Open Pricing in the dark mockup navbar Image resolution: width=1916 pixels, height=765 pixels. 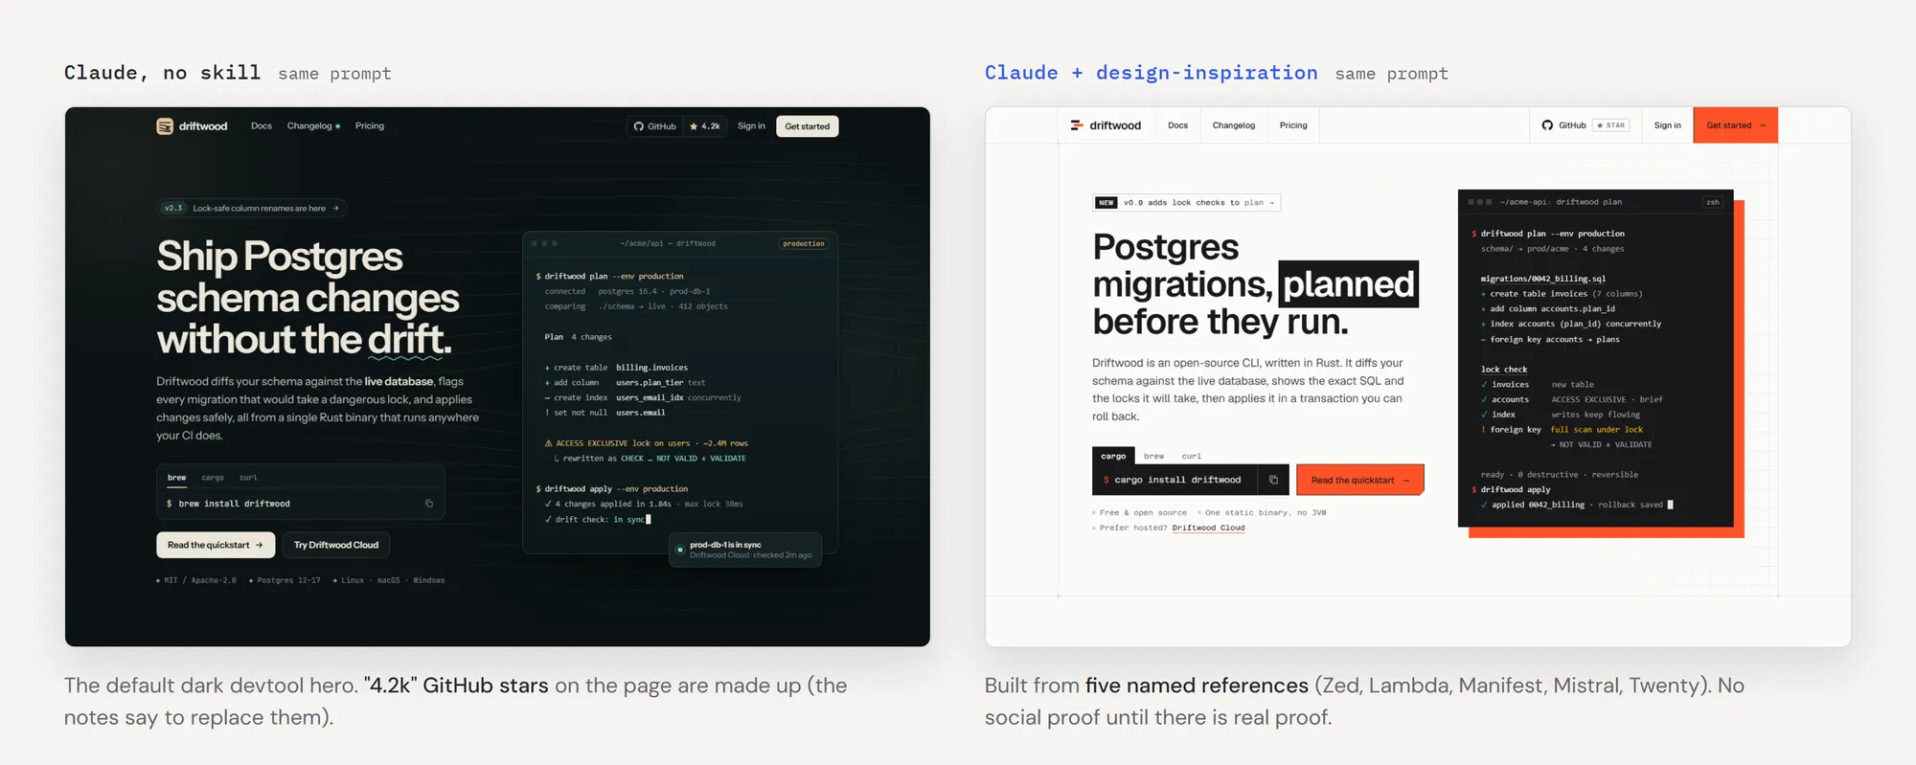coord(370,126)
